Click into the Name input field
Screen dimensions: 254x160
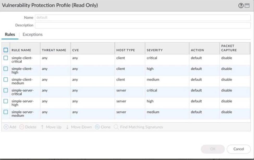(142, 18)
